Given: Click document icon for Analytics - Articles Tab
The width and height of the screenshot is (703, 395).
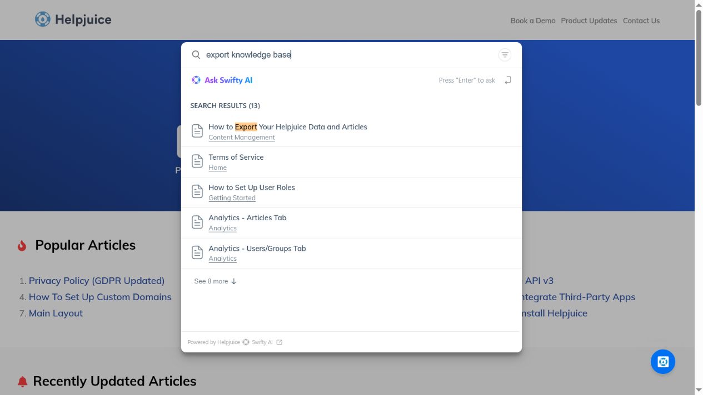Looking at the screenshot, I should click(x=197, y=222).
